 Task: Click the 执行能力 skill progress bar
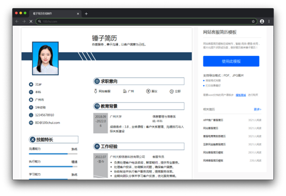(x=53, y=167)
